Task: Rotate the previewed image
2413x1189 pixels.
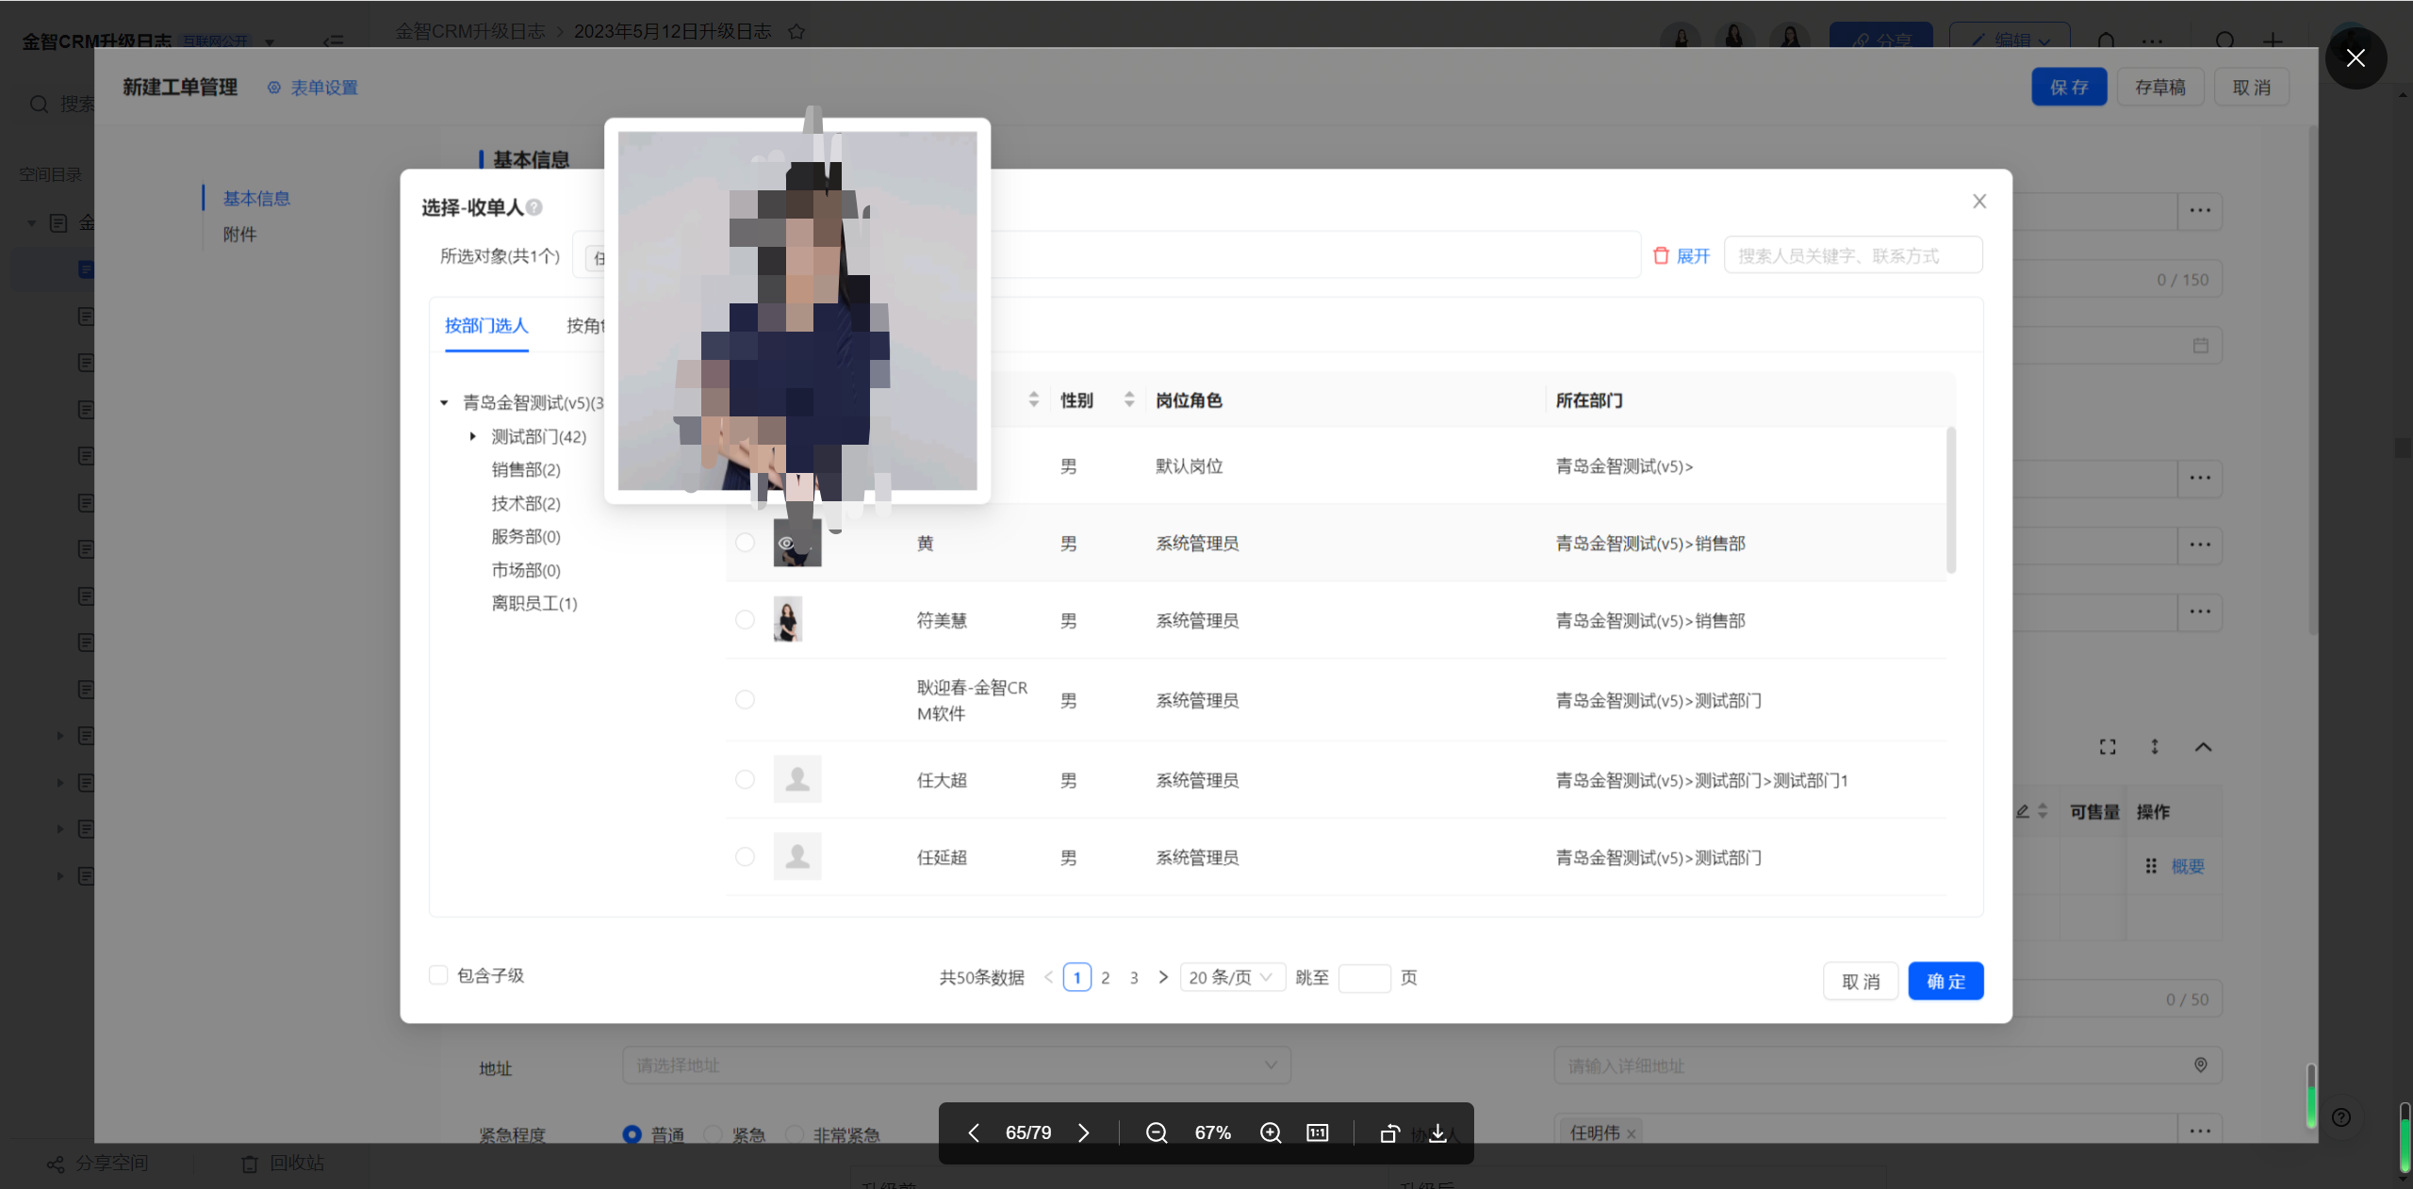Action: [1389, 1132]
